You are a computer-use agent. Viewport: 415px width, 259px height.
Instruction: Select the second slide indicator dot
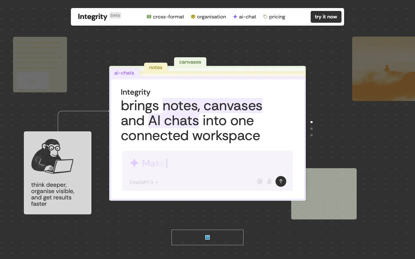312,129
